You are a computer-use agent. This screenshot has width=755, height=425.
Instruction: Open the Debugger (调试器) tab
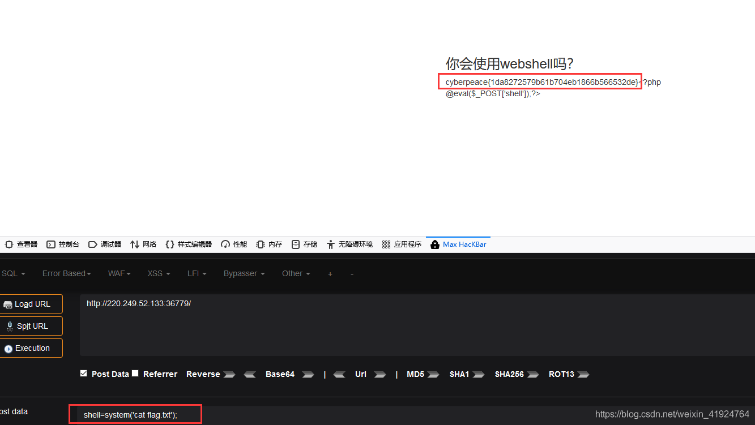(x=105, y=244)
